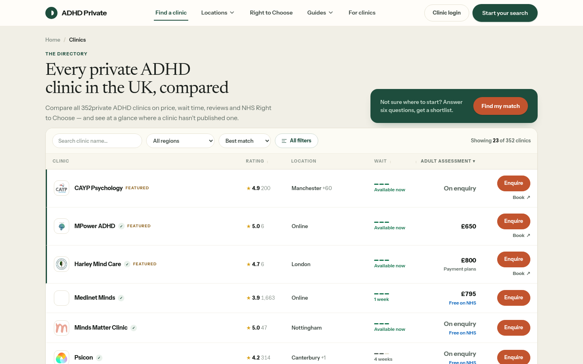Open MPower ADHD clinic logo
This screenshot has height=364, width=583.
(62, 226)
